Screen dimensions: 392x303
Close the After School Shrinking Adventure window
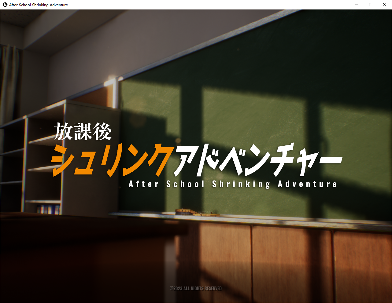(385, 5)
